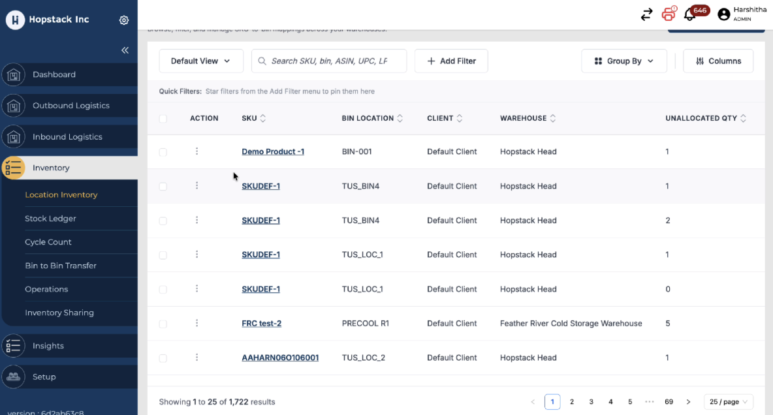Sort by the Client column arrows
This screenshot has width=773, height=415.
460,118
